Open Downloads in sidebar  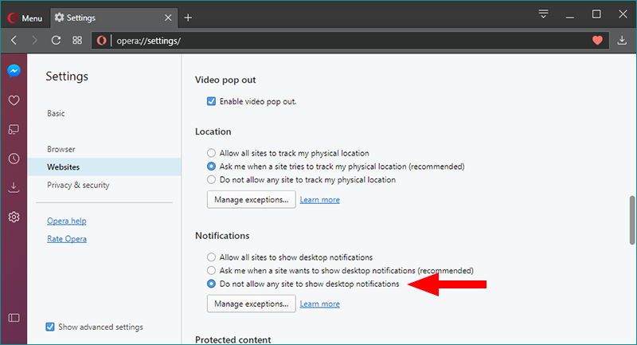tap(14, 187)
